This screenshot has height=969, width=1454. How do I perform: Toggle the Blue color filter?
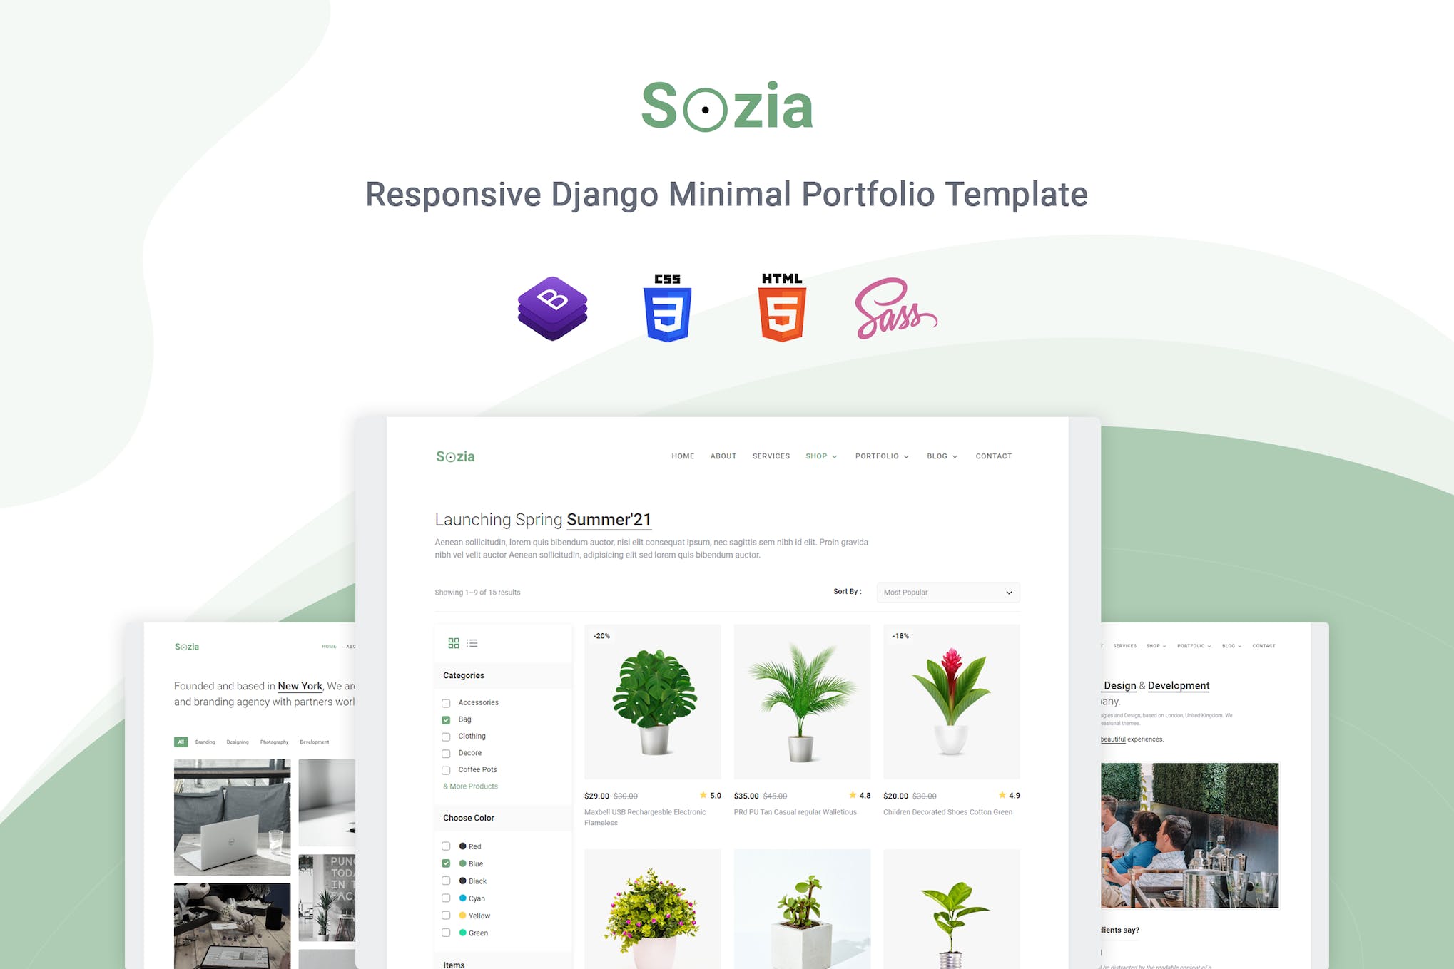446,863
